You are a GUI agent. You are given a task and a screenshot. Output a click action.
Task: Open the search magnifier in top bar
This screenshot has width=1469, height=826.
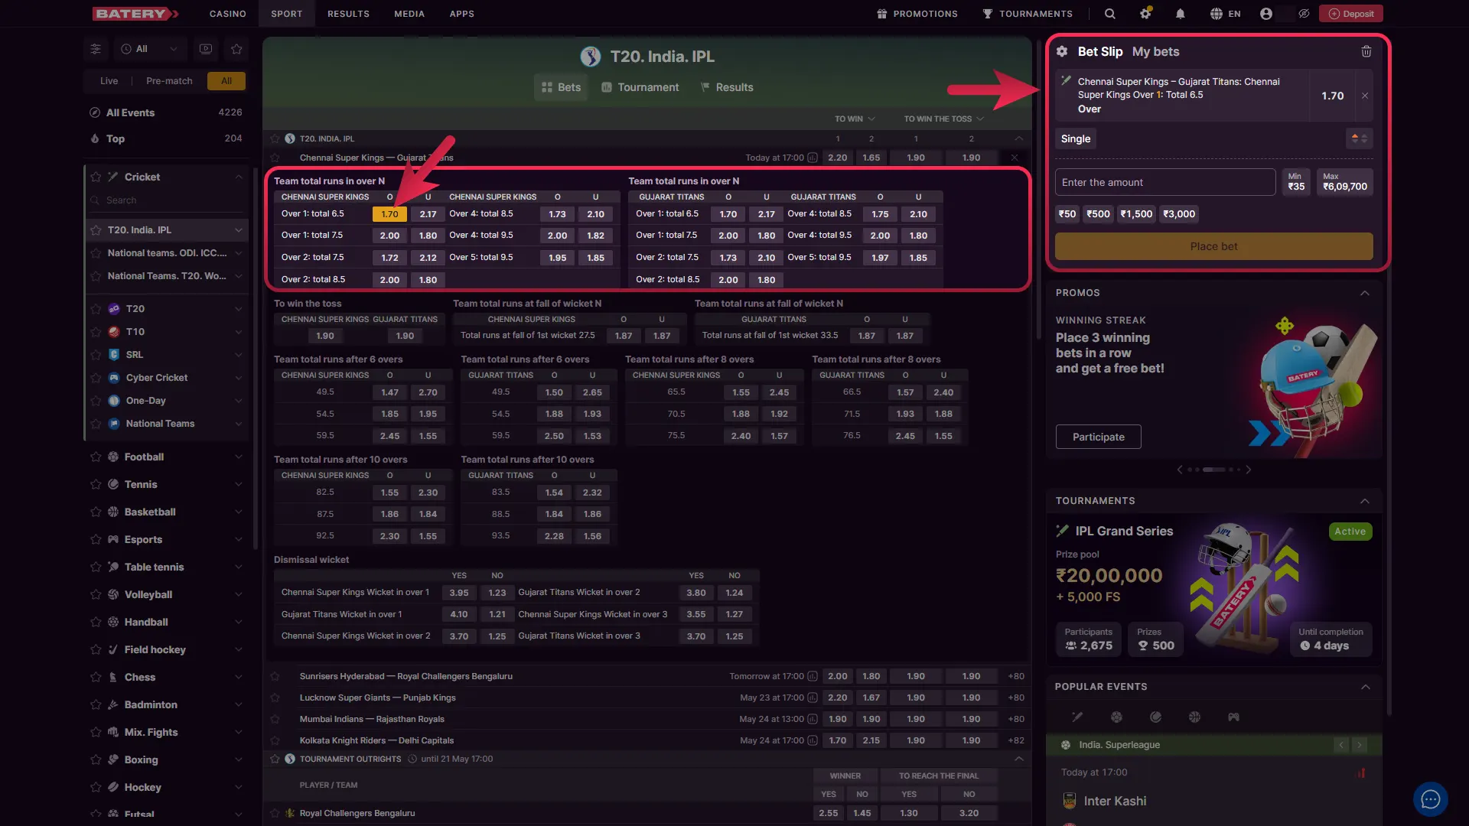click(x=1110, y=14)
